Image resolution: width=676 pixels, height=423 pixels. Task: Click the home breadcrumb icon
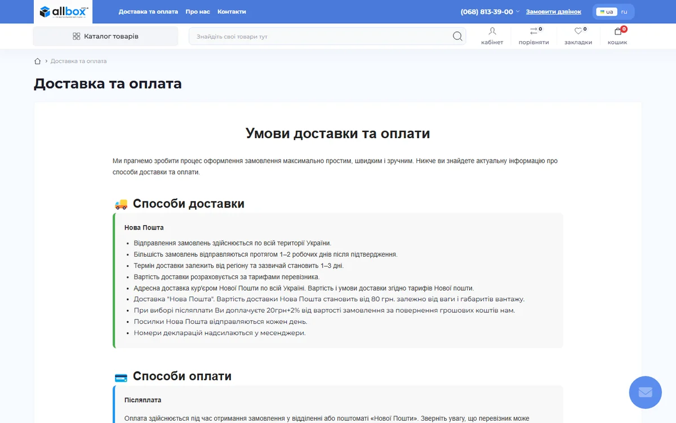[x=38, y=61]
